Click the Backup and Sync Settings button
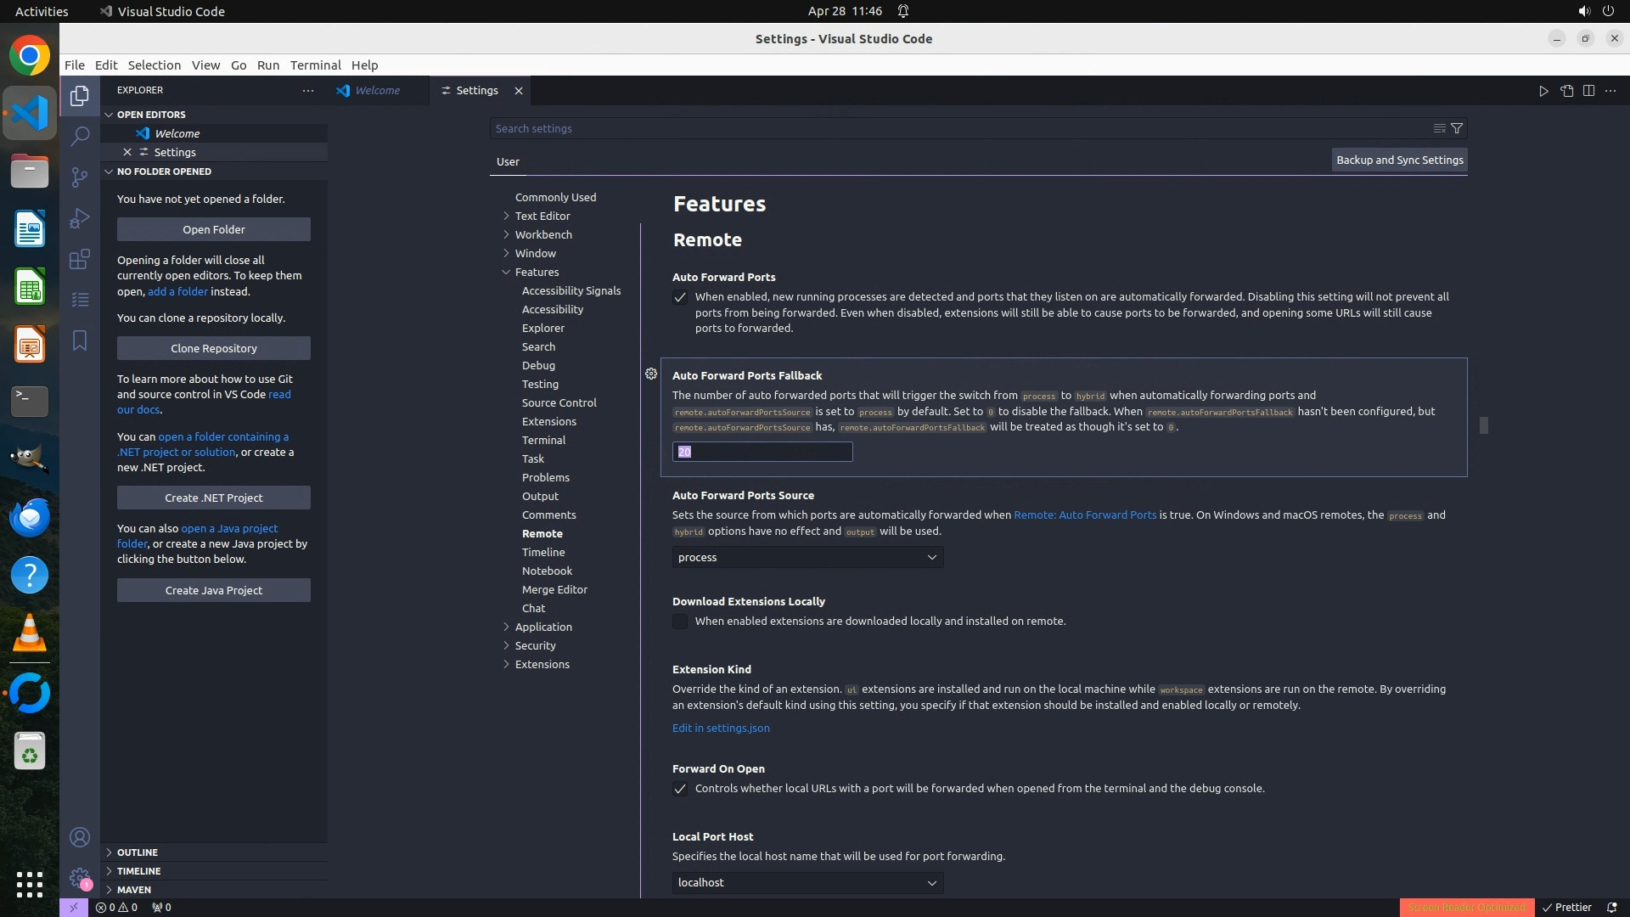Viewport: 1630px width, 917px height. point(1399,160)
